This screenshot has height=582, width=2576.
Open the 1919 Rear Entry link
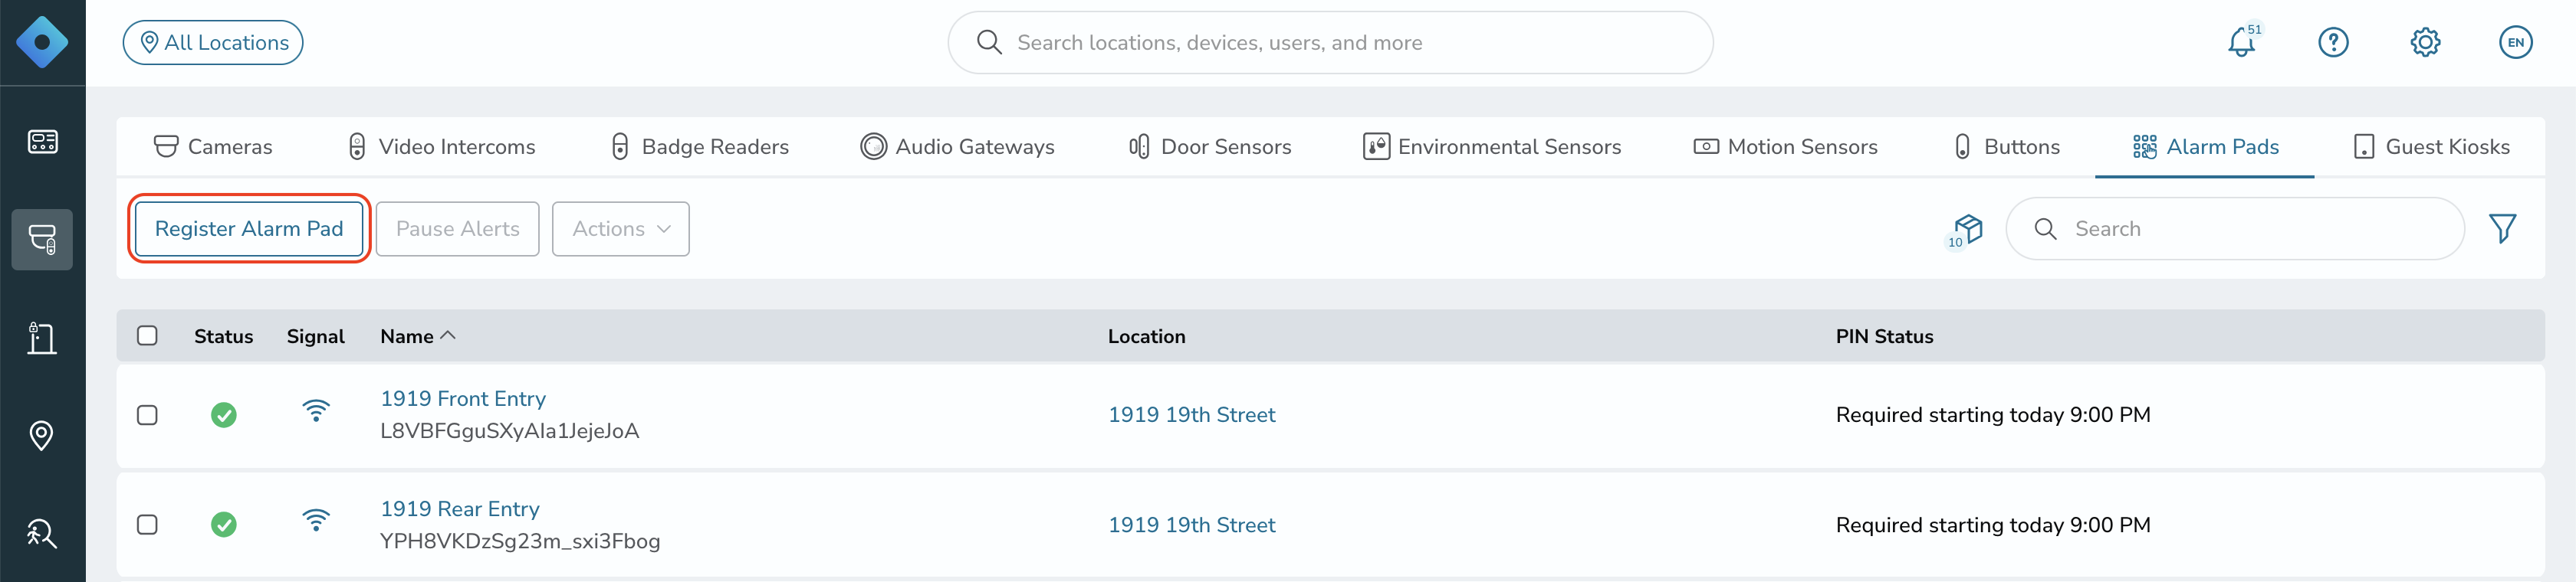click(x=460, y=509)
